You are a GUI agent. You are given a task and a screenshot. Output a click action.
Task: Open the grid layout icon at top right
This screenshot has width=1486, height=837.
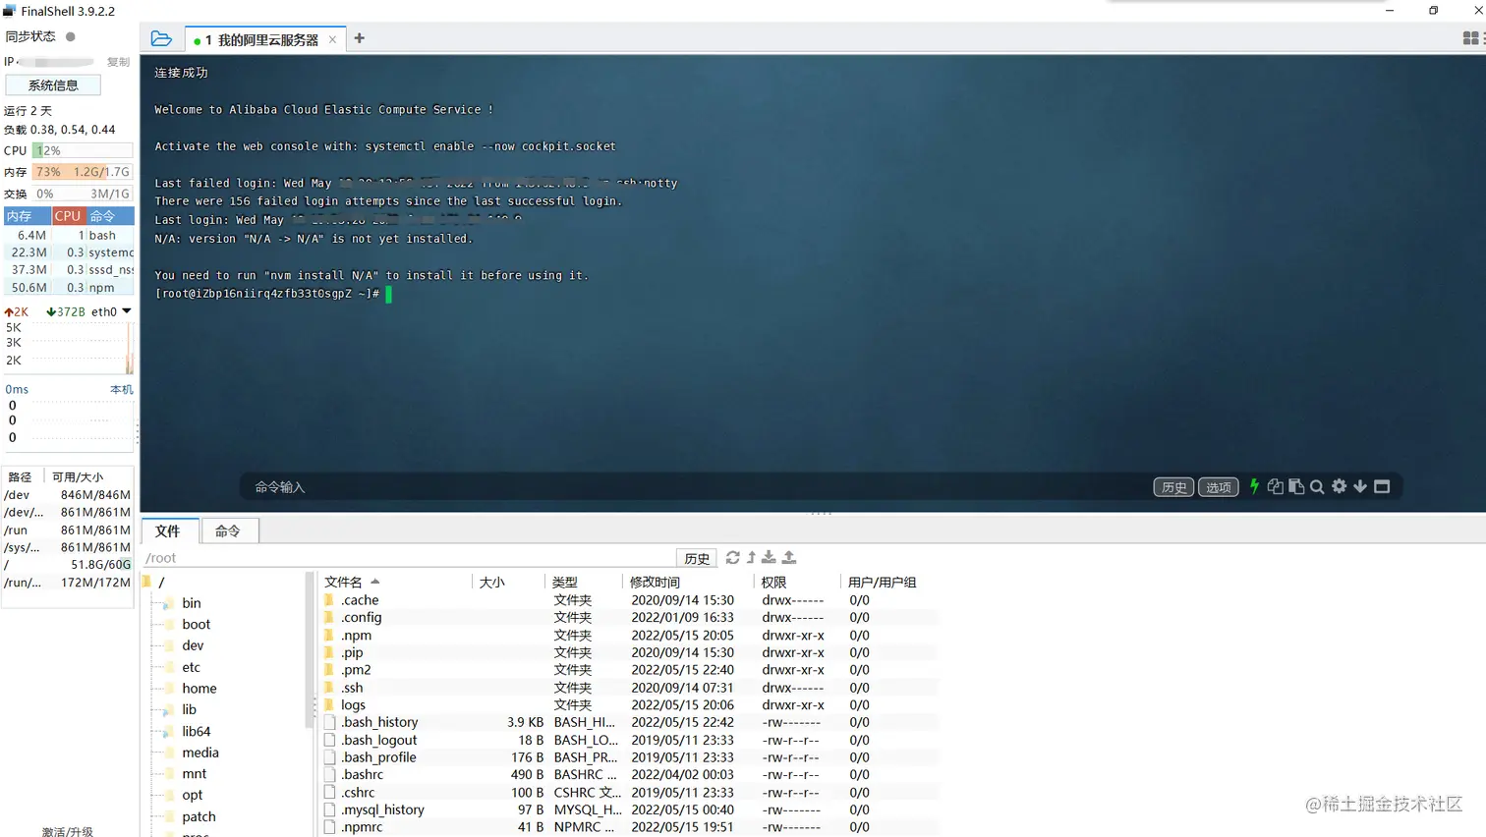pyautogui.click(x=1470, y=38)
